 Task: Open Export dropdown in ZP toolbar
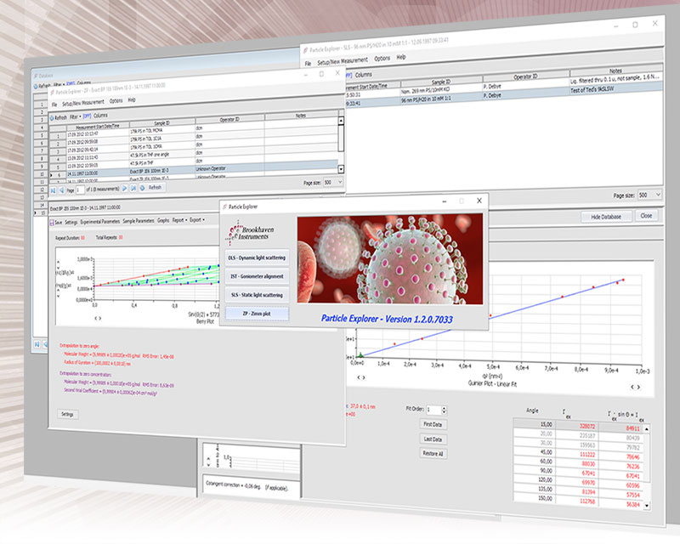point(197,219)
